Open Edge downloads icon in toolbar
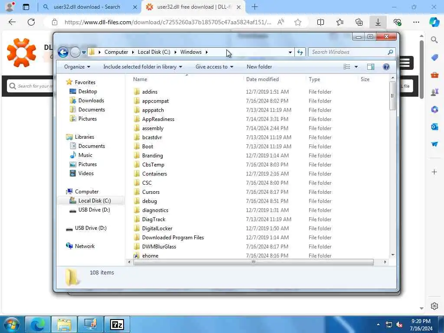 coord(378,22)
